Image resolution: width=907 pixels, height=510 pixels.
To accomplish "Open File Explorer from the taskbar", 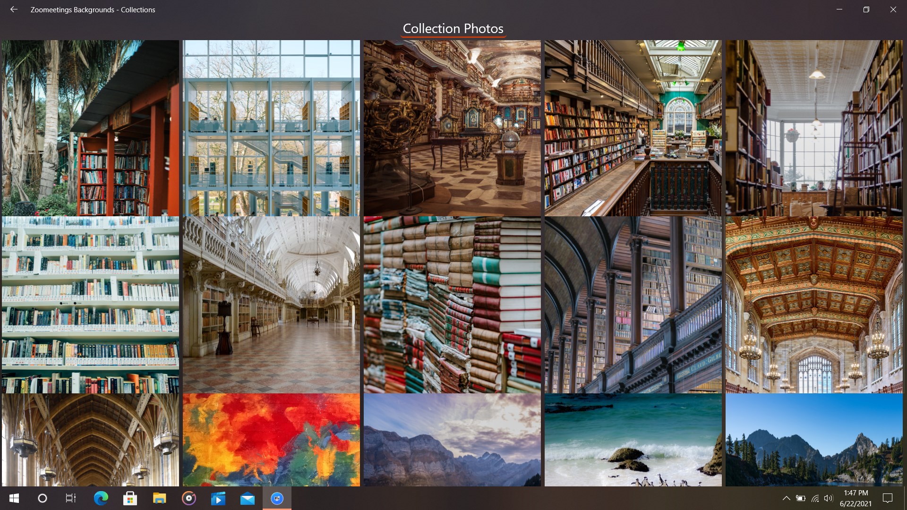I will [x=159, y=498].
